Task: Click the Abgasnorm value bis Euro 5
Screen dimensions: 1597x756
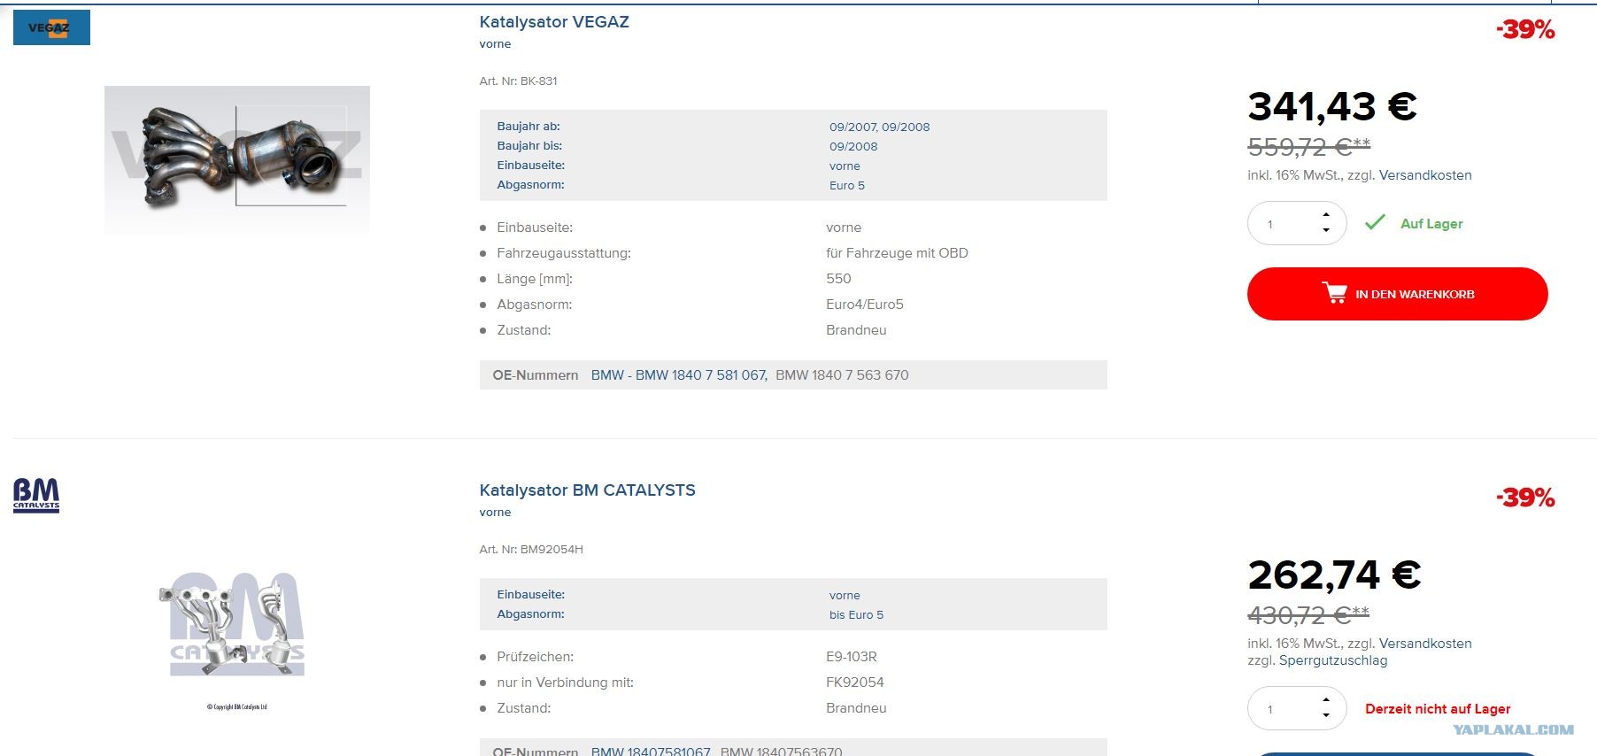Action: (856, 615)
